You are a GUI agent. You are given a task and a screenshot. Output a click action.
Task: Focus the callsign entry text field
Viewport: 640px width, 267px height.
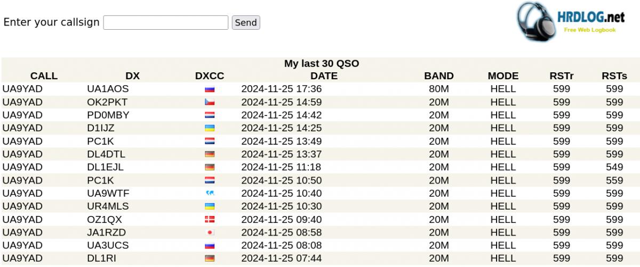pyautogui.click(x=165, y=22)
